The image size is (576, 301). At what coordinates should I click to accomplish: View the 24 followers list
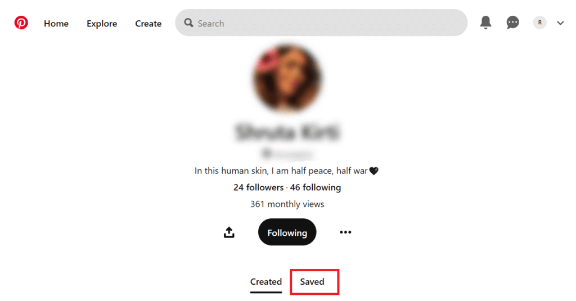point(258,187)
